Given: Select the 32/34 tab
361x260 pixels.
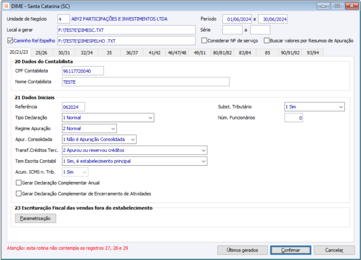Looking at the screenshot, I should pyautogui.click(x=87, y=53).
